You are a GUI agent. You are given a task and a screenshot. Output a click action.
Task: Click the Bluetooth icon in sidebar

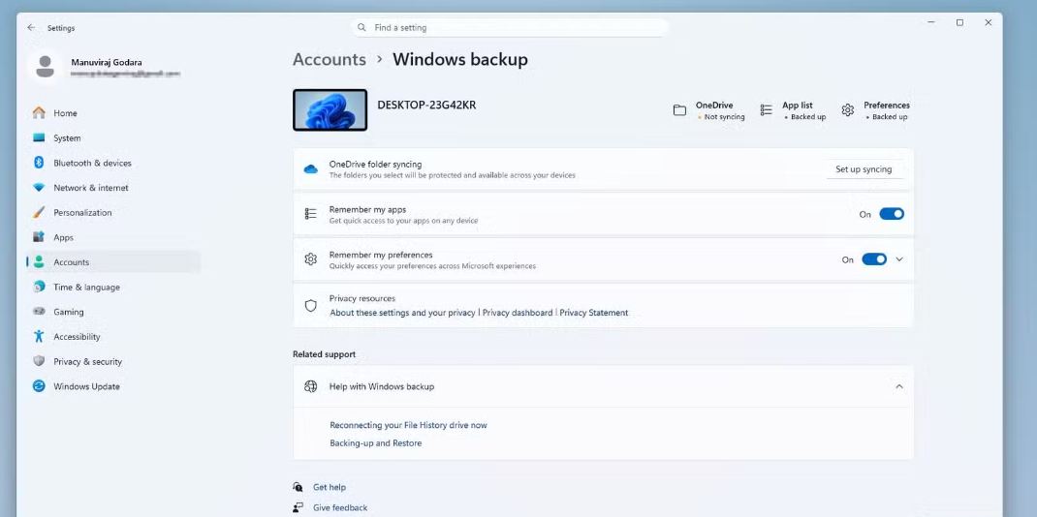coord(39,163)
